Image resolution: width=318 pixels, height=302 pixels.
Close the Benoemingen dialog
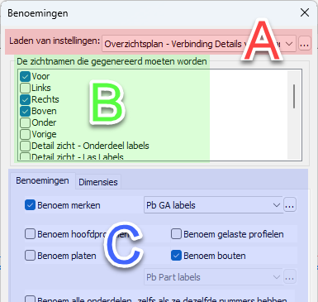click(305, 12)
